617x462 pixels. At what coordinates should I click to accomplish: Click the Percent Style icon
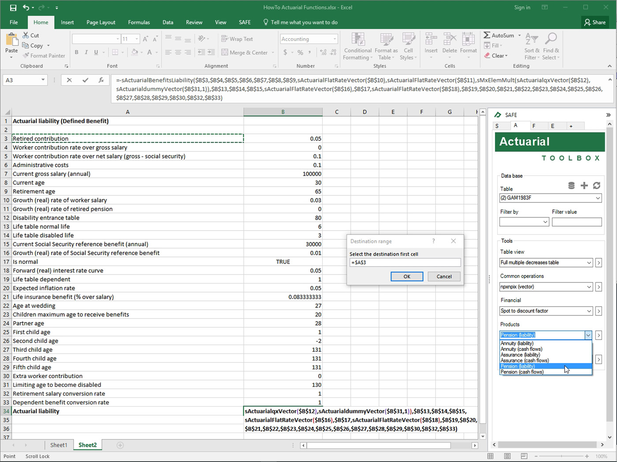(300, 52)
